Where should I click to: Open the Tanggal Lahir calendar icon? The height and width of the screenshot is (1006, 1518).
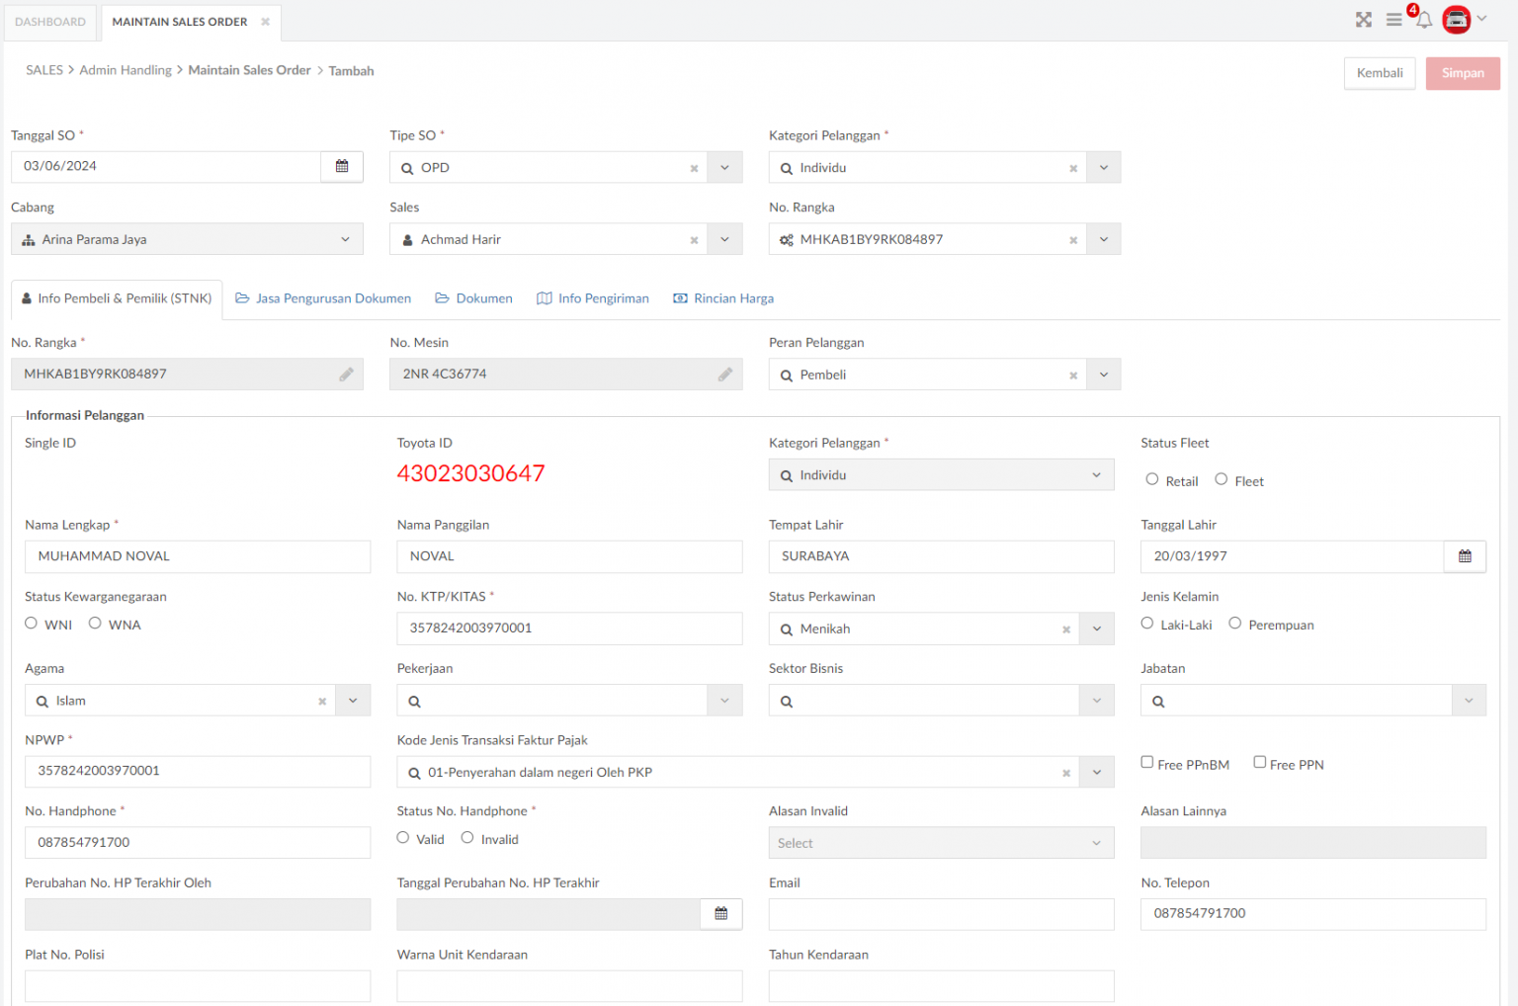pos(1465,556)
